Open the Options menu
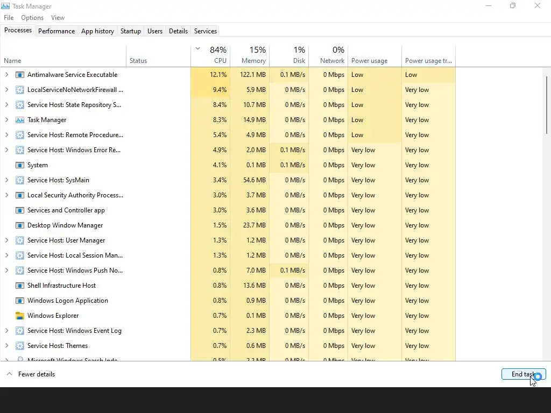The height and width of the screenshot is (413, 551). pos(32,18)
